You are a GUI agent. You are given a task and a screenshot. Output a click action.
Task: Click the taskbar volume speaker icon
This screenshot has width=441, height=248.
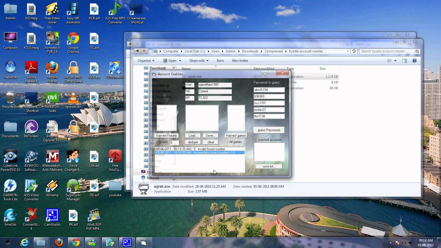click(410, 242)
